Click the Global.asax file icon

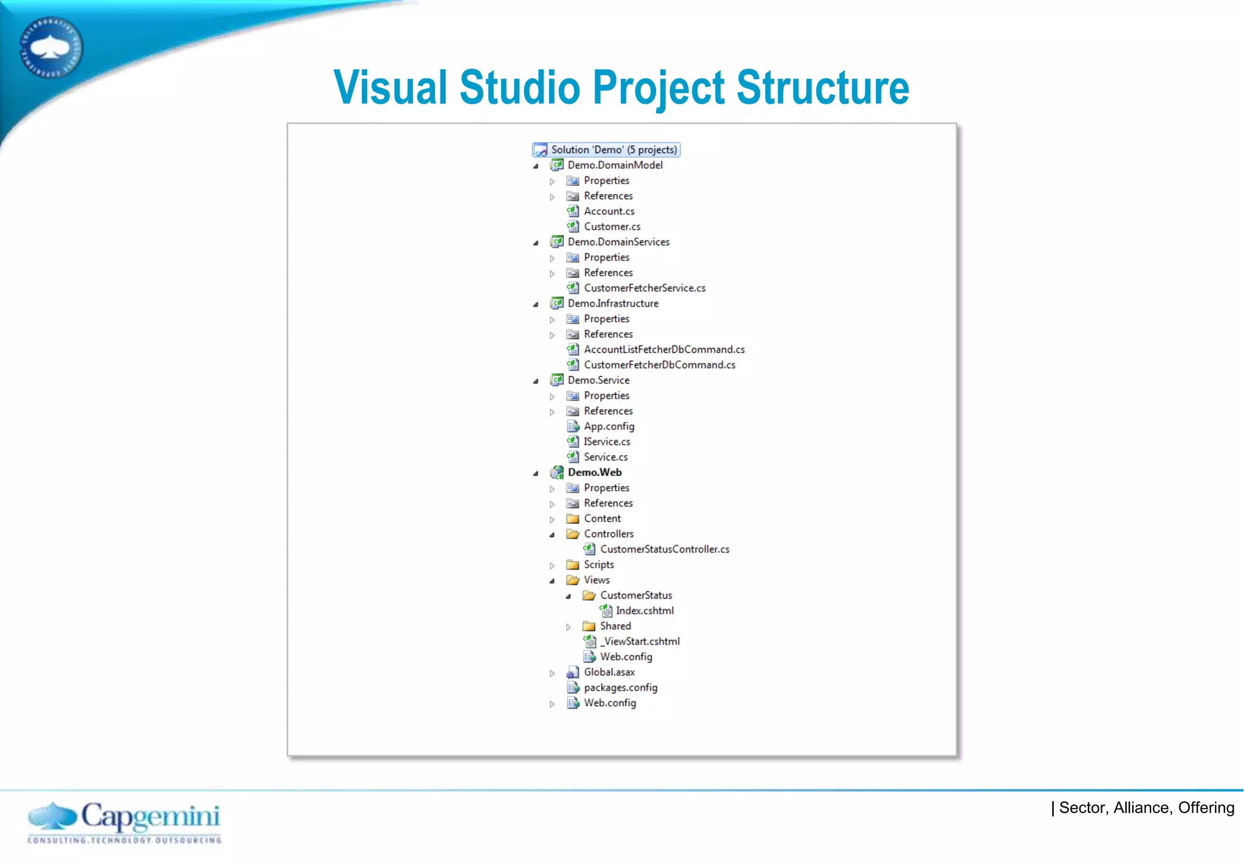572,672
